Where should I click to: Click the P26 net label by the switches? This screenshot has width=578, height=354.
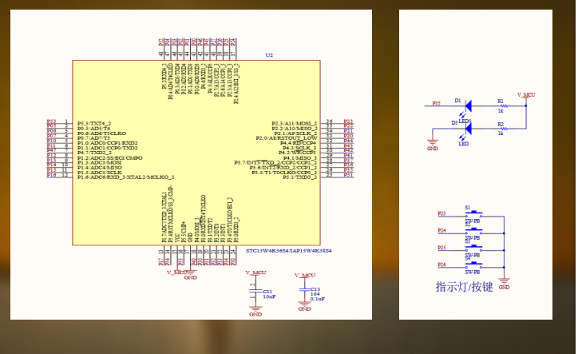pyautogui.click(x=441, y=265)
